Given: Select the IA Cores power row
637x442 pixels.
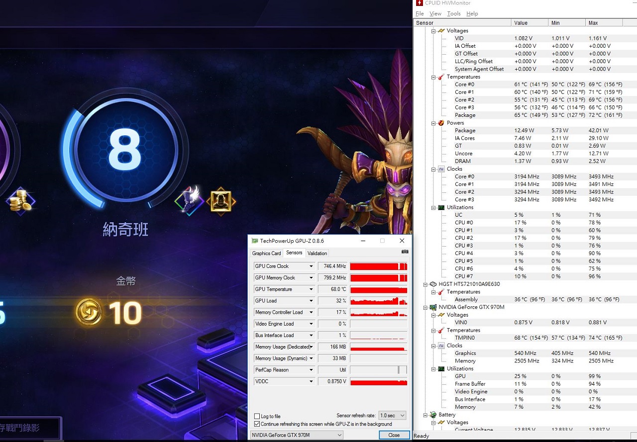Looking at the screenshot, I should click(x=525, y=138).
